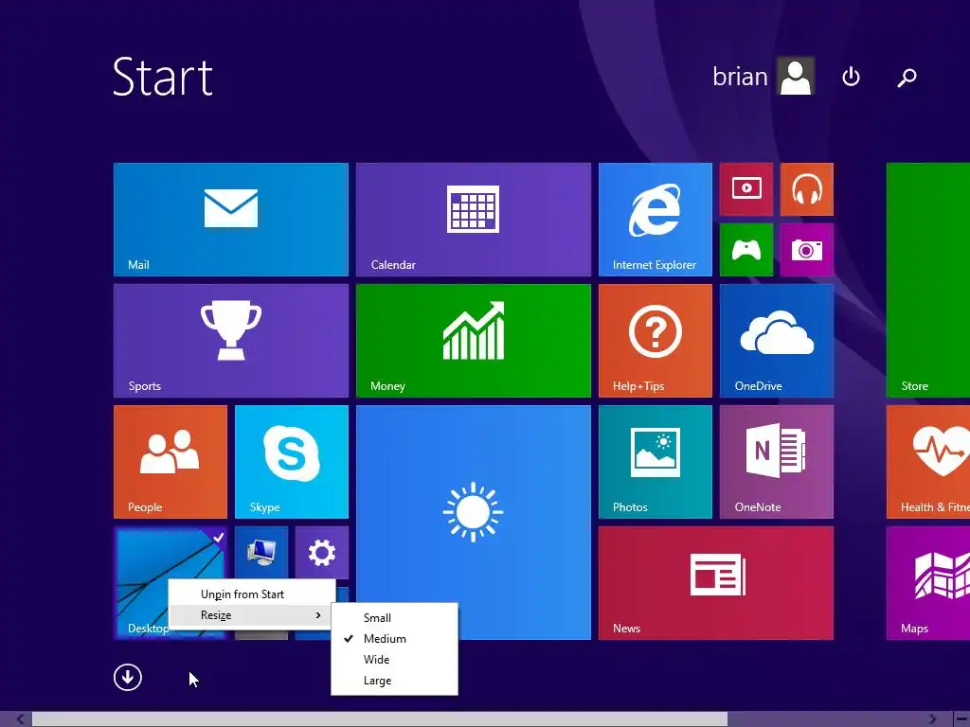This screenshot has width=970, height=727.
Task: Open the Help+Tips tile
Action: pos(656,341)
